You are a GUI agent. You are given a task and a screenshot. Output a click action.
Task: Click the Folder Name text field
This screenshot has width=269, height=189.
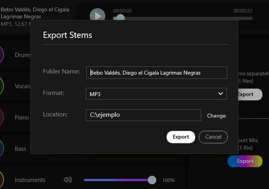tap(157, 73)
